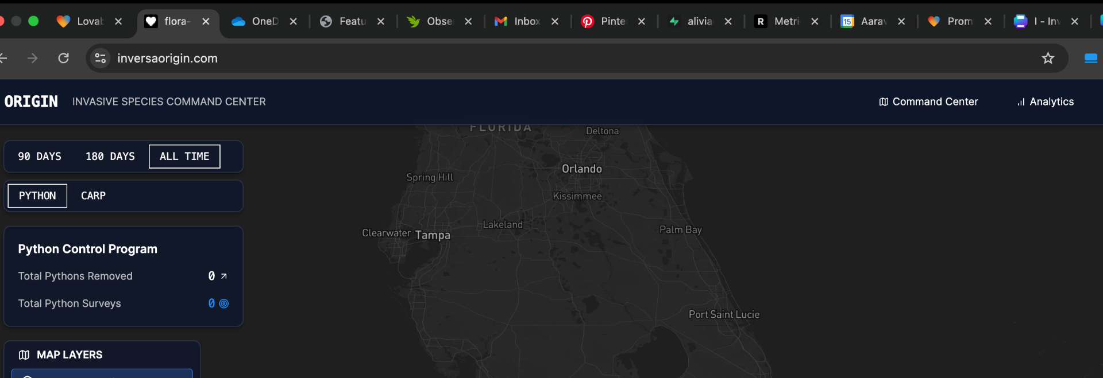Viewport: 1103px width, 378px height.
Task: Click the map icon in MAP LAYERS header
Action: click(x=24, y=355)
